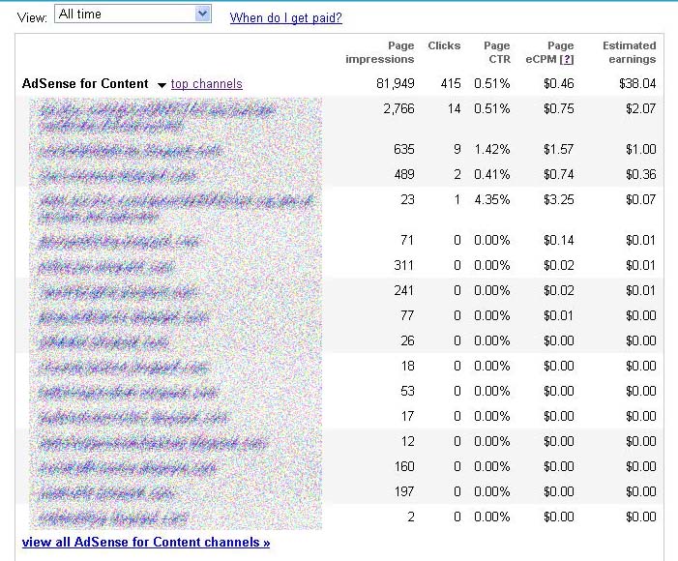678x561 pixels.
Task: Select total estimated earnings $38.04
Action: tap(637, 83)
